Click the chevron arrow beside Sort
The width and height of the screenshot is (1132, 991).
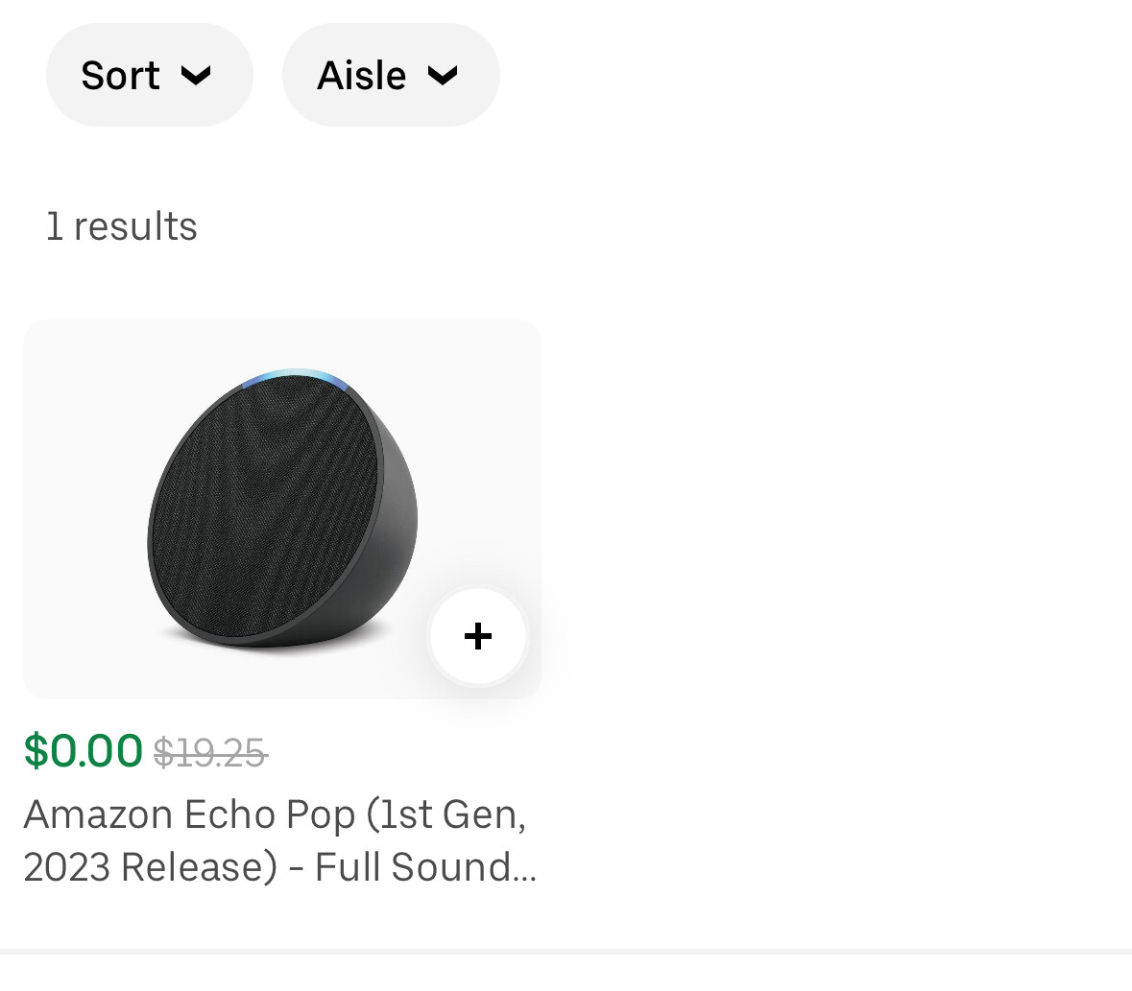[x=196, y=75]
